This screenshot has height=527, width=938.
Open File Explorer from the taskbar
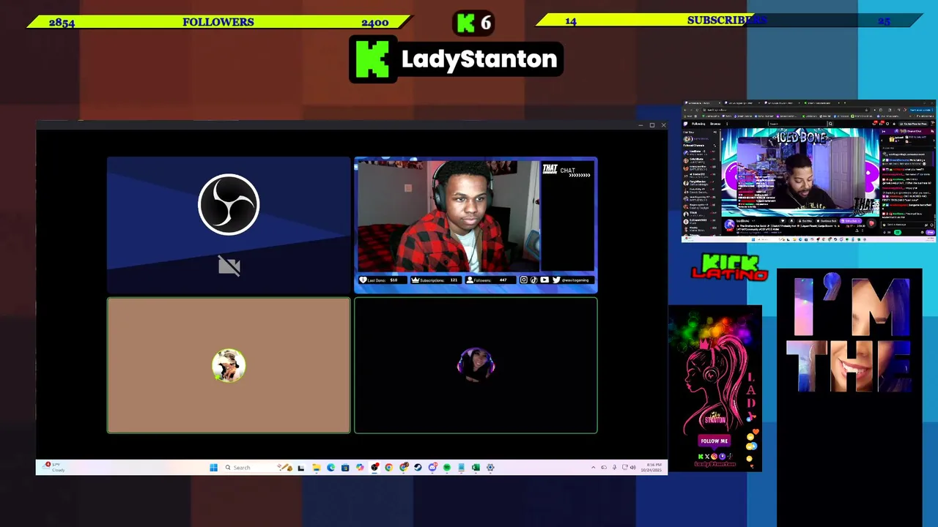(317, 467)
